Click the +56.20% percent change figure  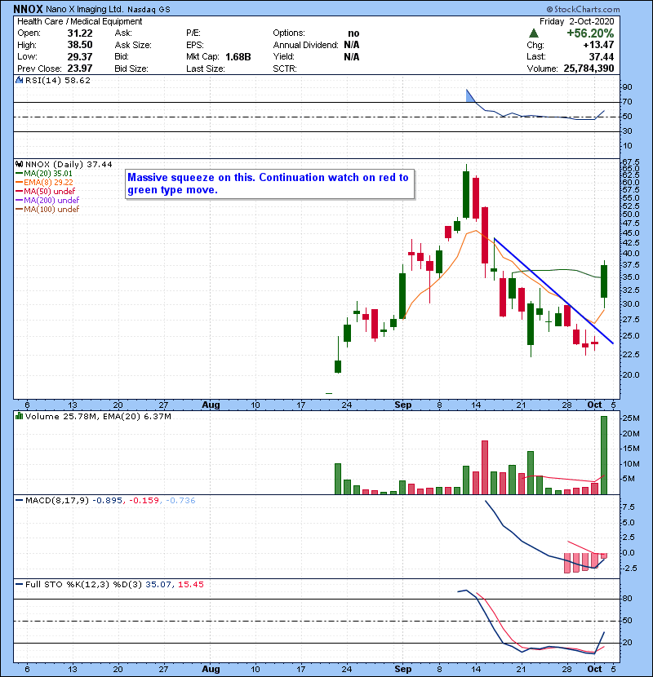590,33
